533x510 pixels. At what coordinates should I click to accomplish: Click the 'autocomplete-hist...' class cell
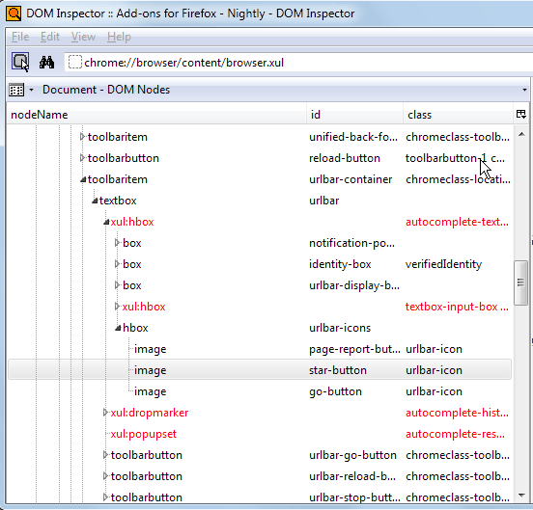tap(457, 413)
